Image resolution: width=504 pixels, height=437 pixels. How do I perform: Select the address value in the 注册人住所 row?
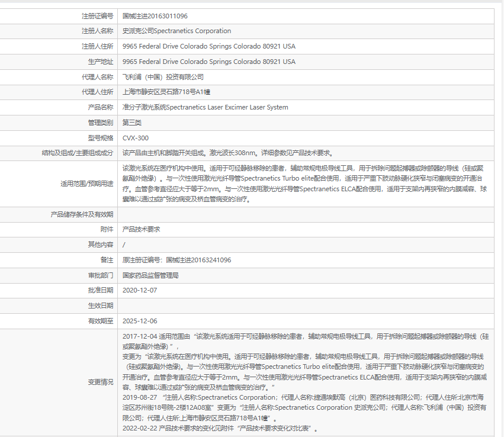(209, 46)
